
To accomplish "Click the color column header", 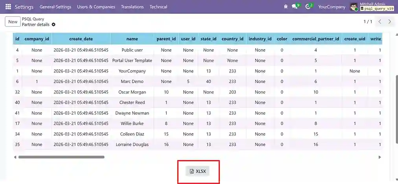I will pyautogui.click(x=282, y=39).
